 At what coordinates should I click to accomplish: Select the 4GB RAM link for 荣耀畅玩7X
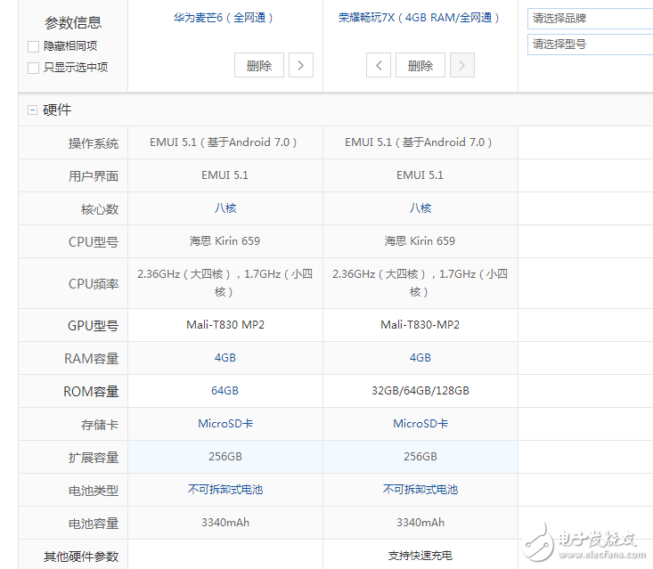pyautogui.click(x=420, y=358)
